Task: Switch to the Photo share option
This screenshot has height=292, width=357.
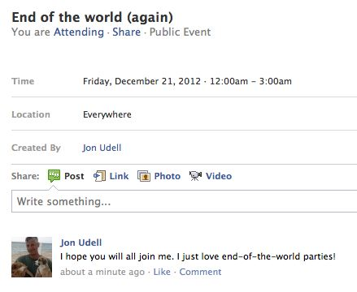Action: click(168, 176)
